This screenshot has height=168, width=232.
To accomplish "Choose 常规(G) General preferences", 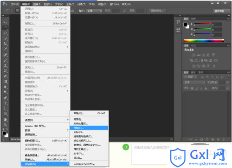I will [89, 113].
